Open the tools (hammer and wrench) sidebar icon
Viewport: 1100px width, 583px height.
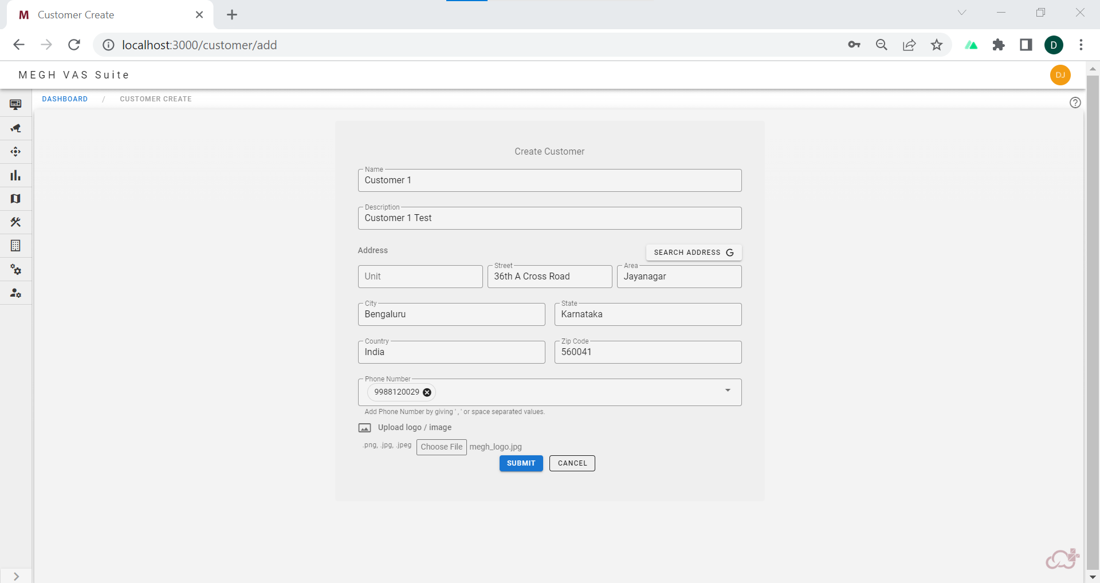point(15,222)
